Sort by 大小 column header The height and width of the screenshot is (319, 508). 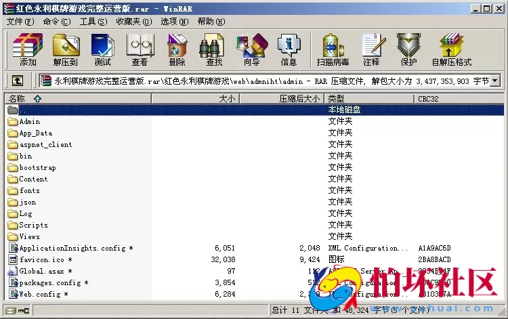[195, 98]
